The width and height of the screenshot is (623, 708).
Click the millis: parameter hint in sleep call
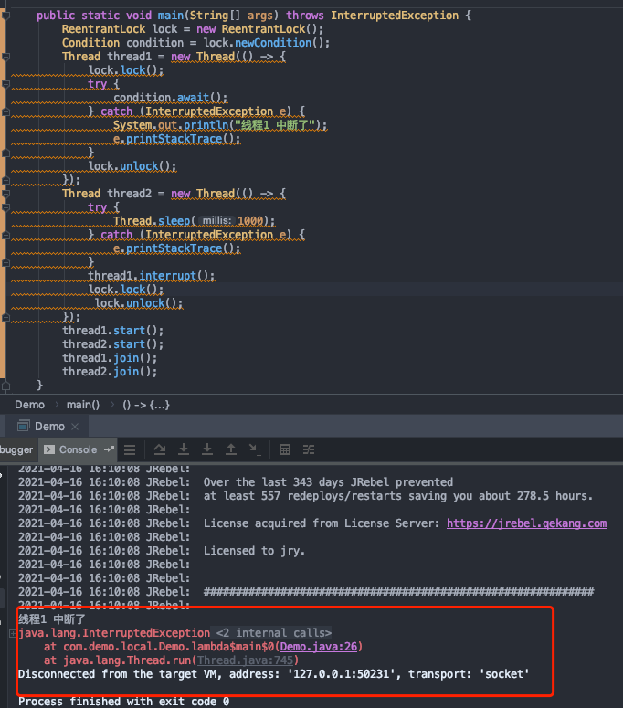(216, 221)
